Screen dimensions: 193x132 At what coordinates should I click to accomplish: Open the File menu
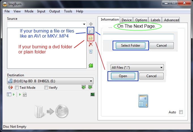coord(7,11)
